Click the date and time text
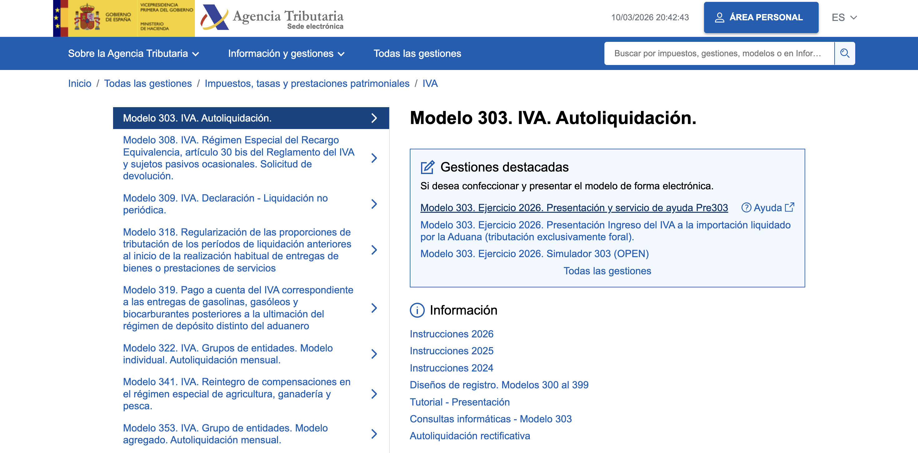 point(650,17)
